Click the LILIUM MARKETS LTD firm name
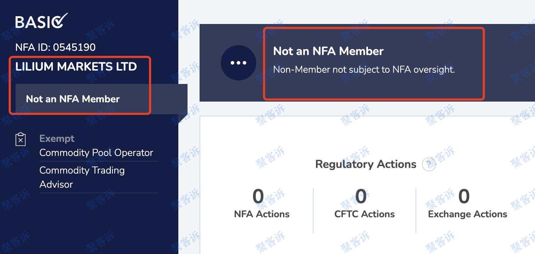Viewport: 535px width, 254px height. [76, 67]
